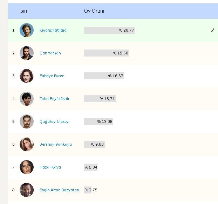Click Çağatay Ulusoy's profile image
Viewport: 218px width, 204px height.
coord(27,121)
